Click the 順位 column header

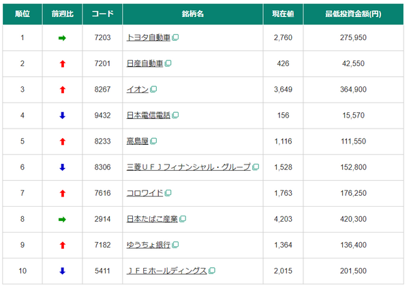[22, 14]
